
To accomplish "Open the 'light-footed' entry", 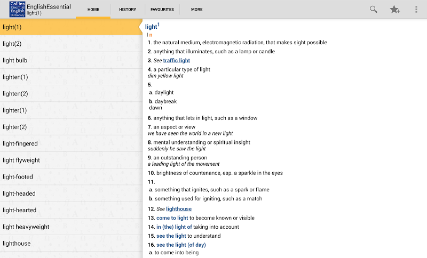I will click(x=71, y=177).
